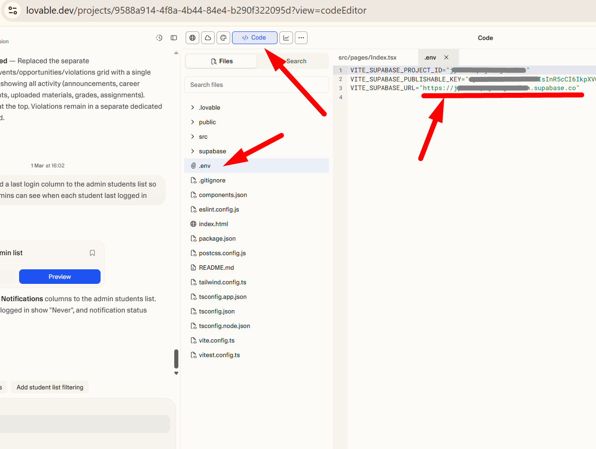
Task: Open the analytics chart icon
Action: [x=286, y=38]
